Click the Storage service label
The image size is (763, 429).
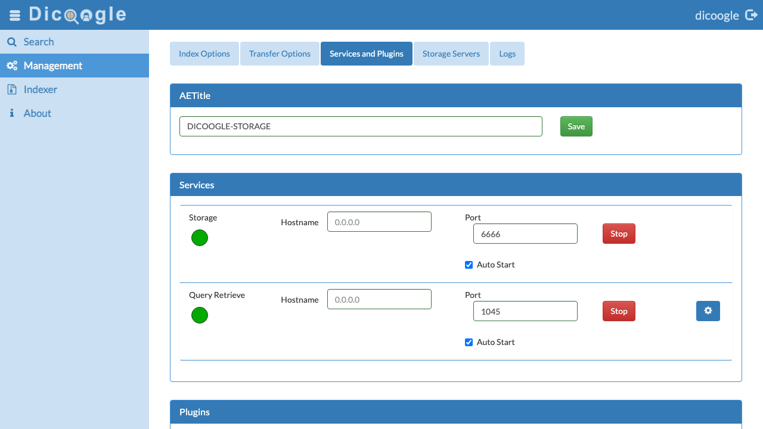pyautogui.click(x=203, y=217)
